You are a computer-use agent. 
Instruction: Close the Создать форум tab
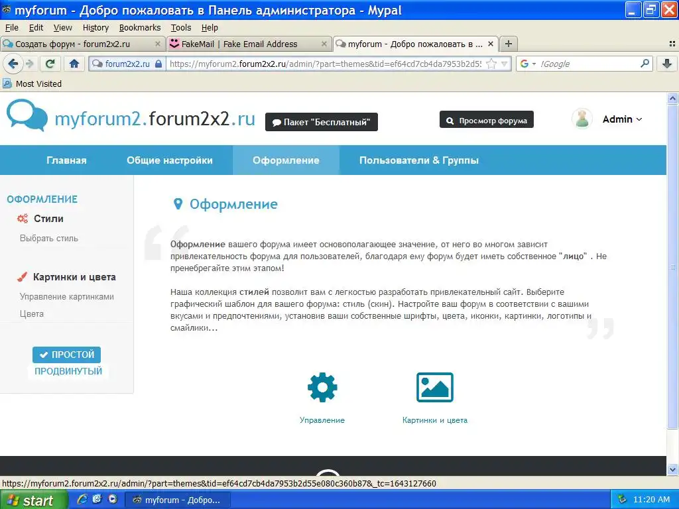pyautogui.click(x=158, y=44)
